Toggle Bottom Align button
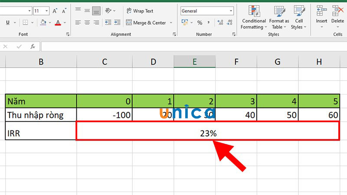The image size is (347, 195). pos(96,10)
